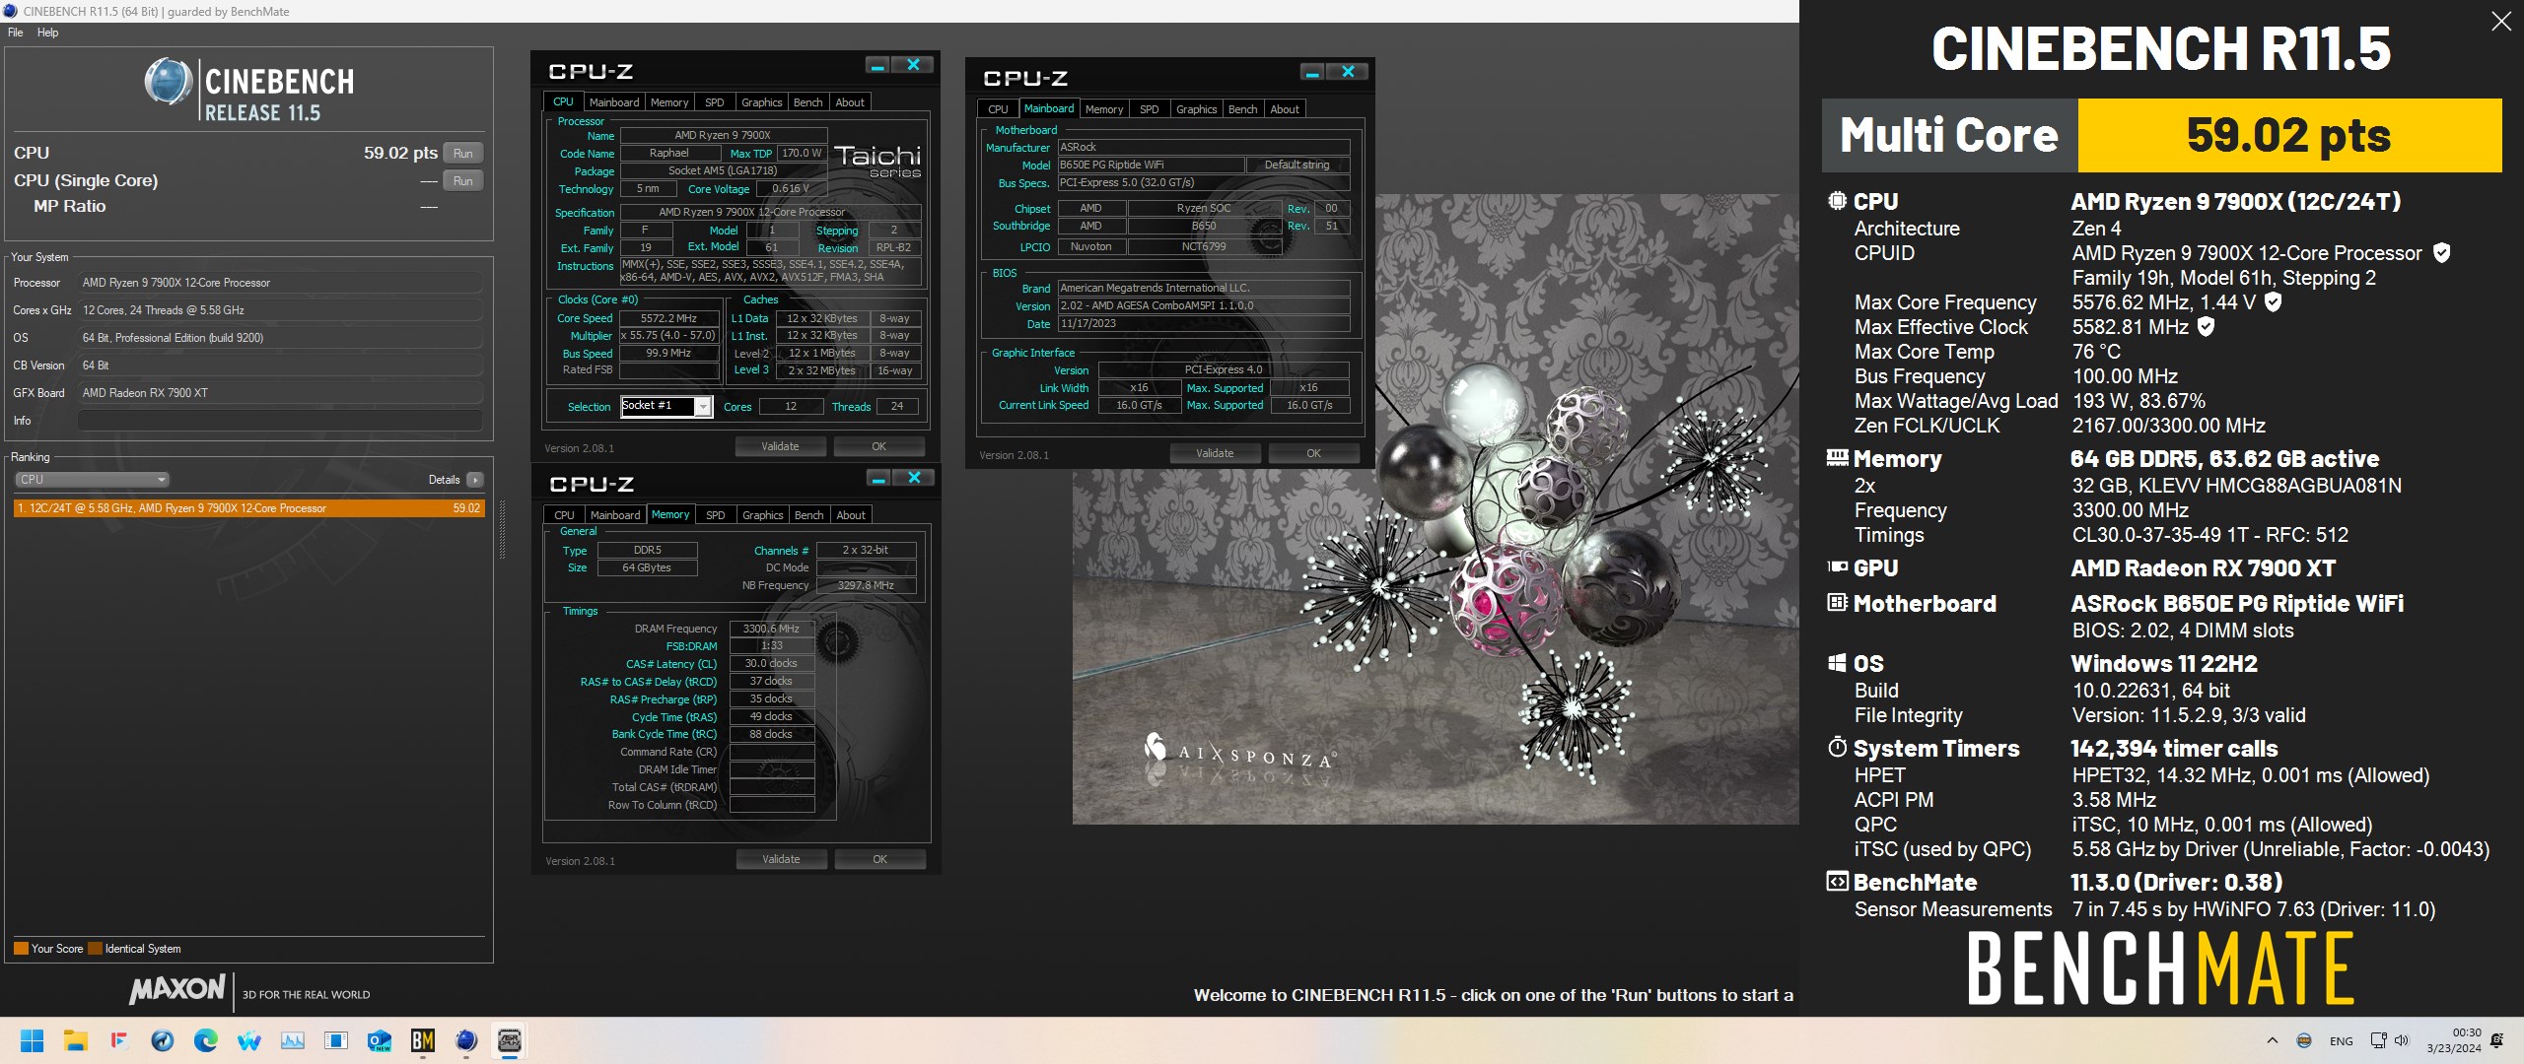Launch Microsoft Edge from the taskbar
The height and width of the screenshot is (1064, 2524).
(206, 1040)
